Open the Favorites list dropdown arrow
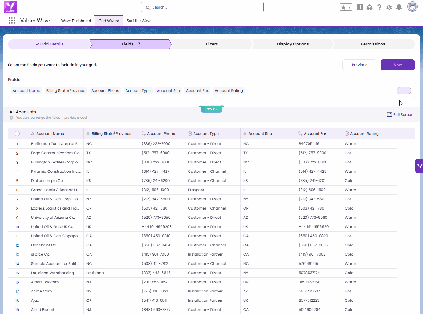Image resolution: width=423 pixels, height=314 pixels. [x=349, y=7]
